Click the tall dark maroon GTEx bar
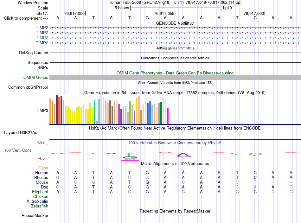301x223 pixels. tap(57, 109)
